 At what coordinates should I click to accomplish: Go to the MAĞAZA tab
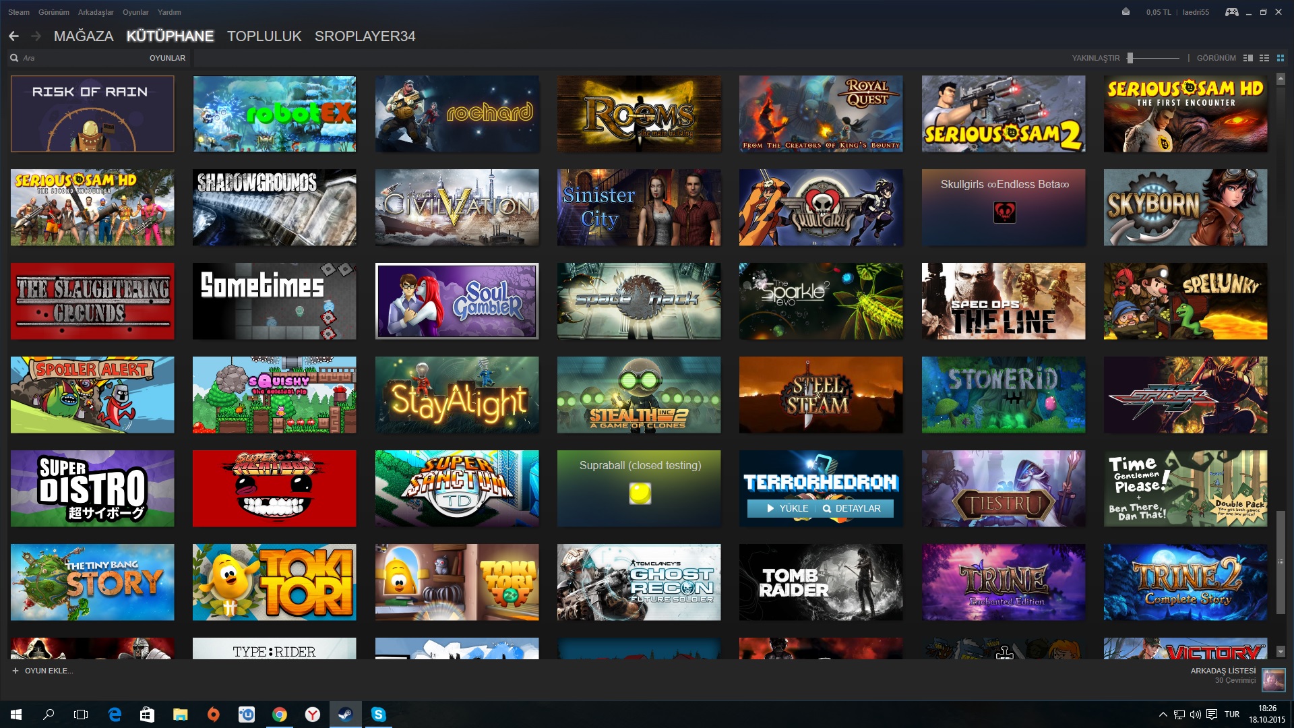tap(84, 36)
